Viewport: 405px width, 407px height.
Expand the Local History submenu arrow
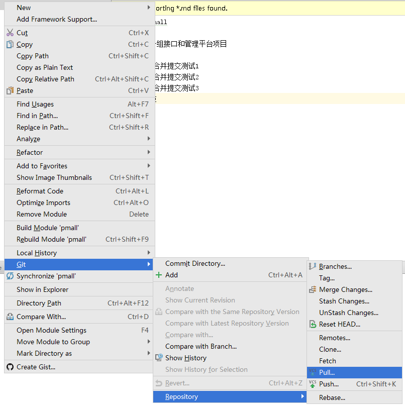[x=149, y=253]
